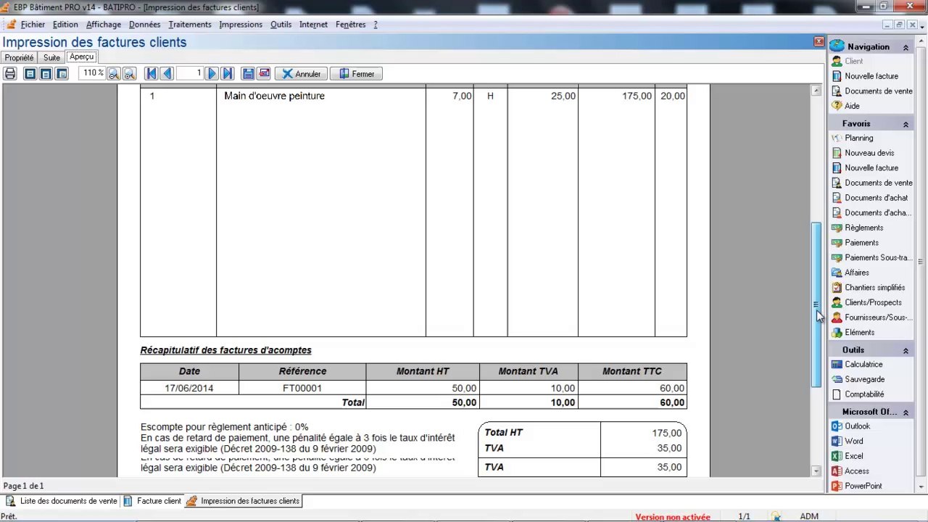Viewport: 928px width, 522px height.
Task: Click the Fermer button
Action: click(x=357, y=74)
